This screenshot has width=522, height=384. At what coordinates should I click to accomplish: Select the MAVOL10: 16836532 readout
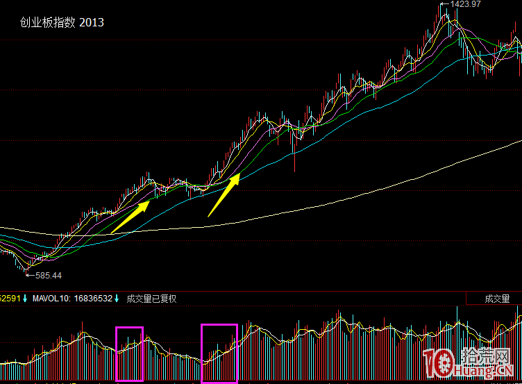(72, 299)
